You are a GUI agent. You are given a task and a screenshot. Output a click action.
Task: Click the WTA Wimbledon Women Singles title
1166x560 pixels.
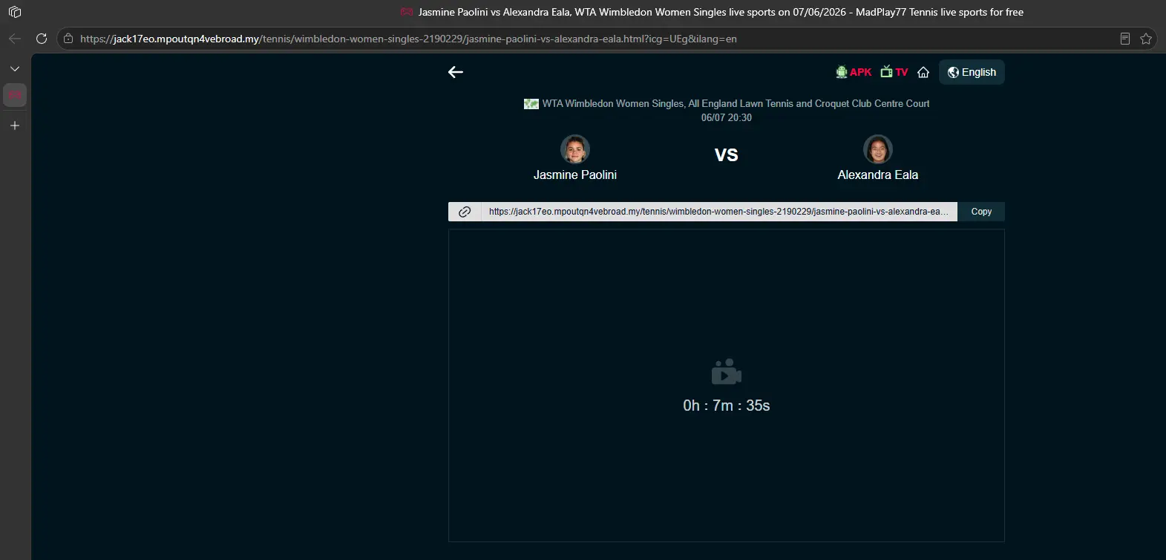tap(736, 104)
